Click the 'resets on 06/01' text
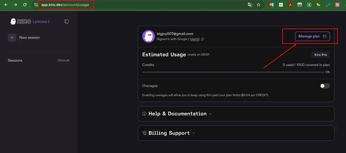The height and width of the screenshot is (153, 346). tap(198, 55)
